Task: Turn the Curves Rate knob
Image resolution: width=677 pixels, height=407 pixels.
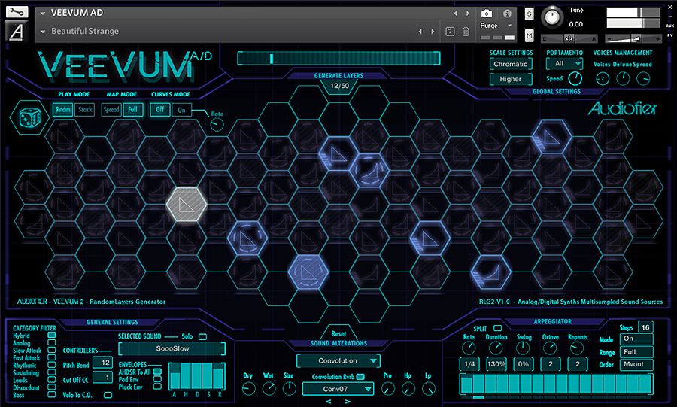Action: 217,125
